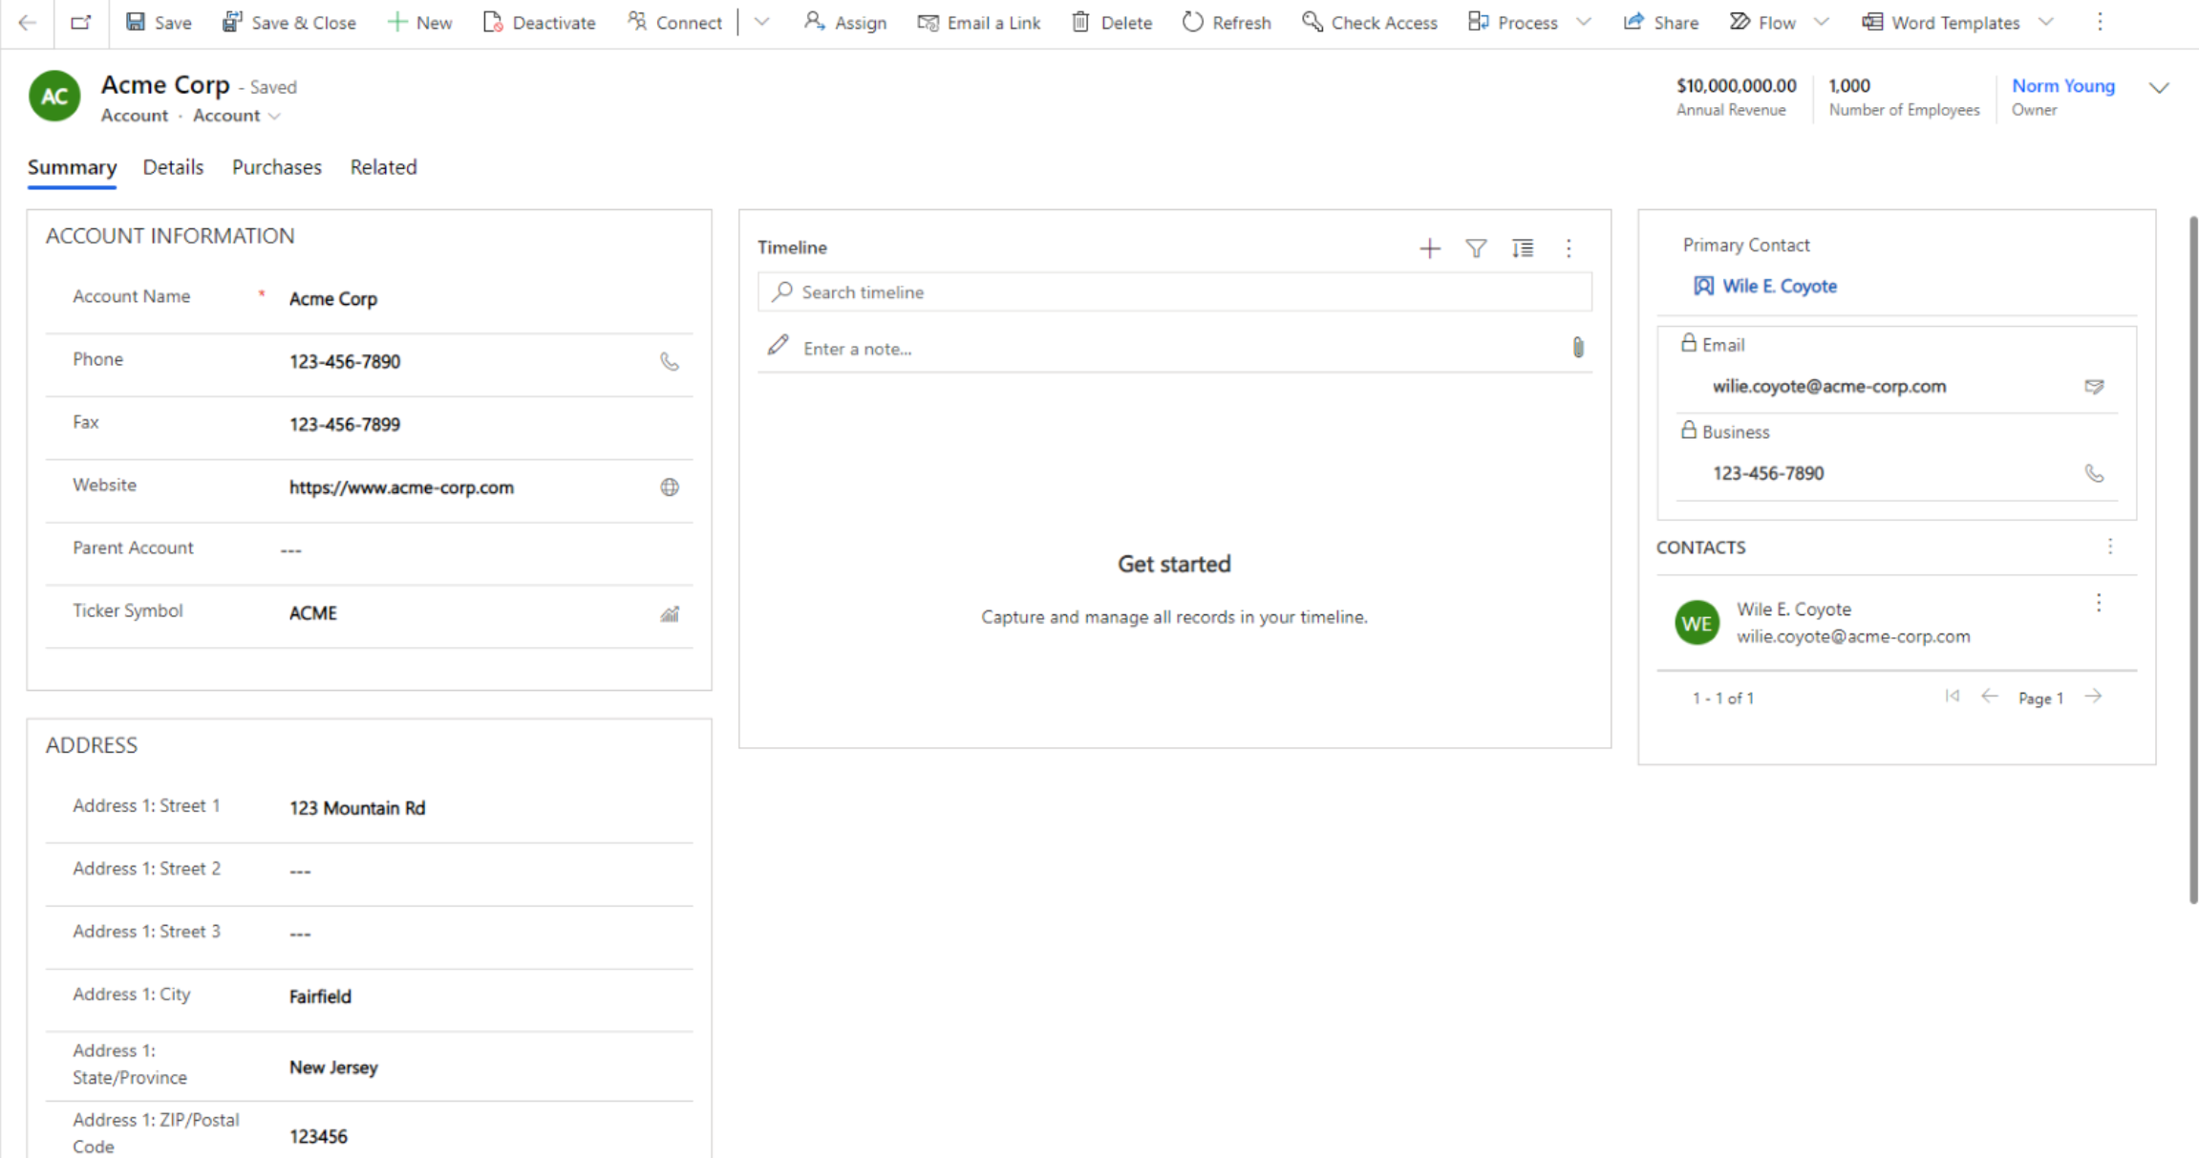
Task: Attach a file using paperclip icon
Action: coord(1577,348)
